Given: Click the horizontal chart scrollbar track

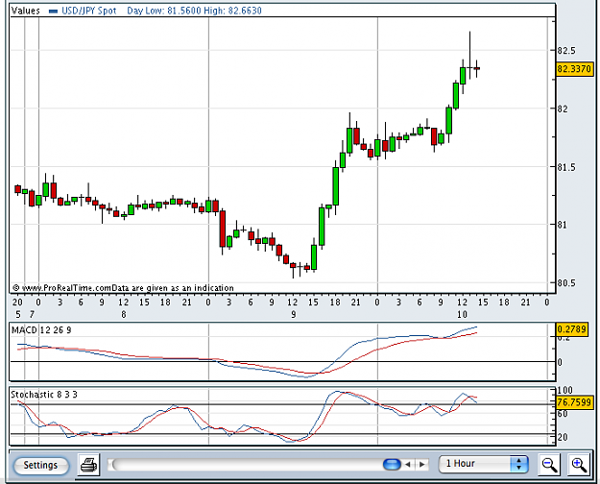Looking at the screenshot, I should (254, 465).
